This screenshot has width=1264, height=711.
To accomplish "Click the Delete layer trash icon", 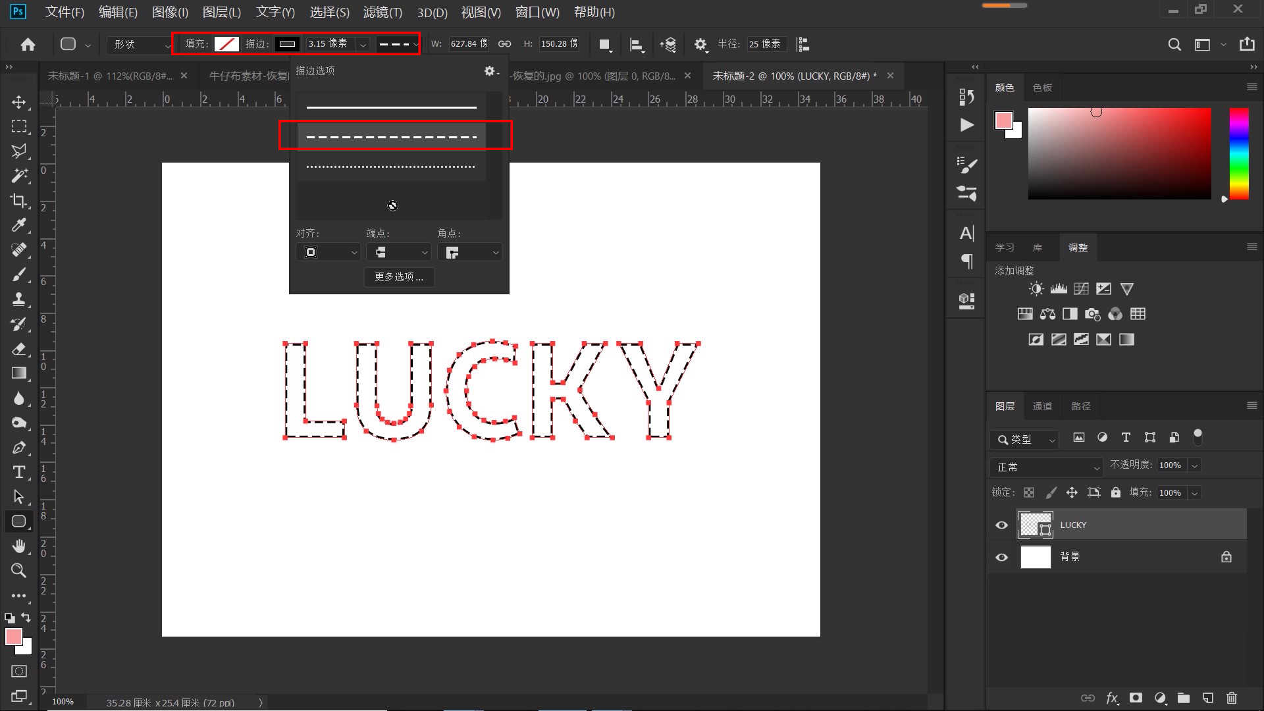I will (1232, 698).
